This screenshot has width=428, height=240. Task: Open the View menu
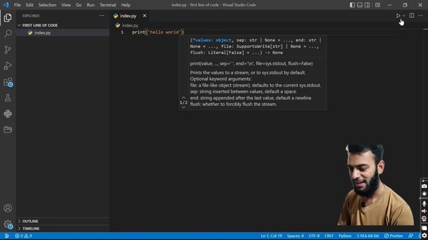point(66,5)
